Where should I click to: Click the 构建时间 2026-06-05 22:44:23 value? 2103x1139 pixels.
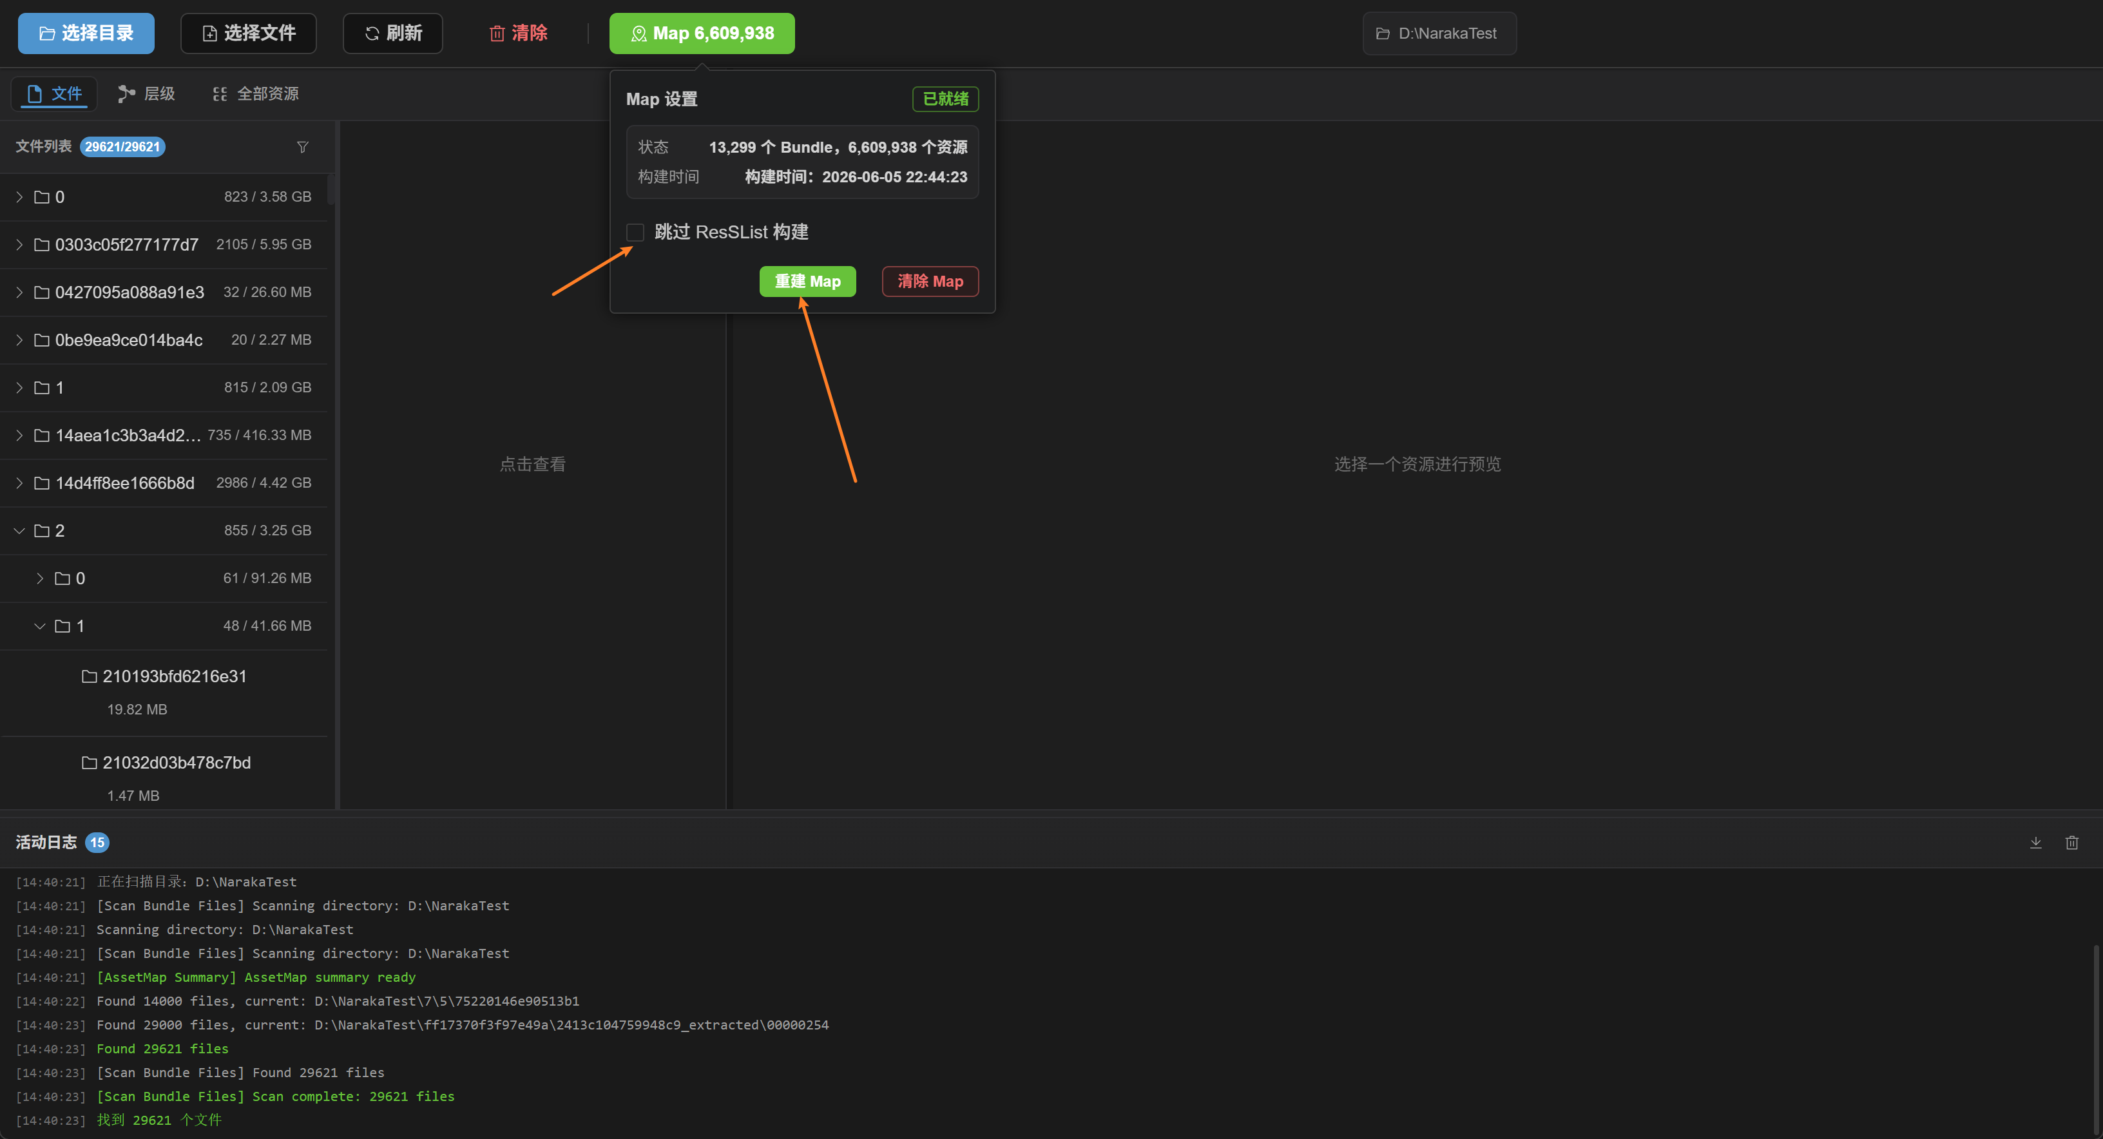[x=856, y=177]
